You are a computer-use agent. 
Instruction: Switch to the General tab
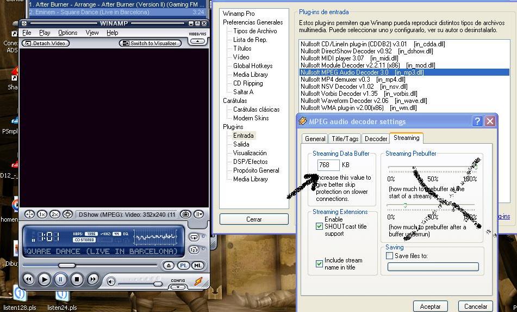(315, 139)
